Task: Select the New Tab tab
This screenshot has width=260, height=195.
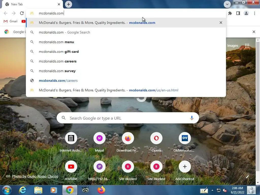Action: click(x=32, y=4)
